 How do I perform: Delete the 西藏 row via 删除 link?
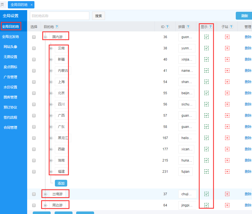tap(248, 149)
